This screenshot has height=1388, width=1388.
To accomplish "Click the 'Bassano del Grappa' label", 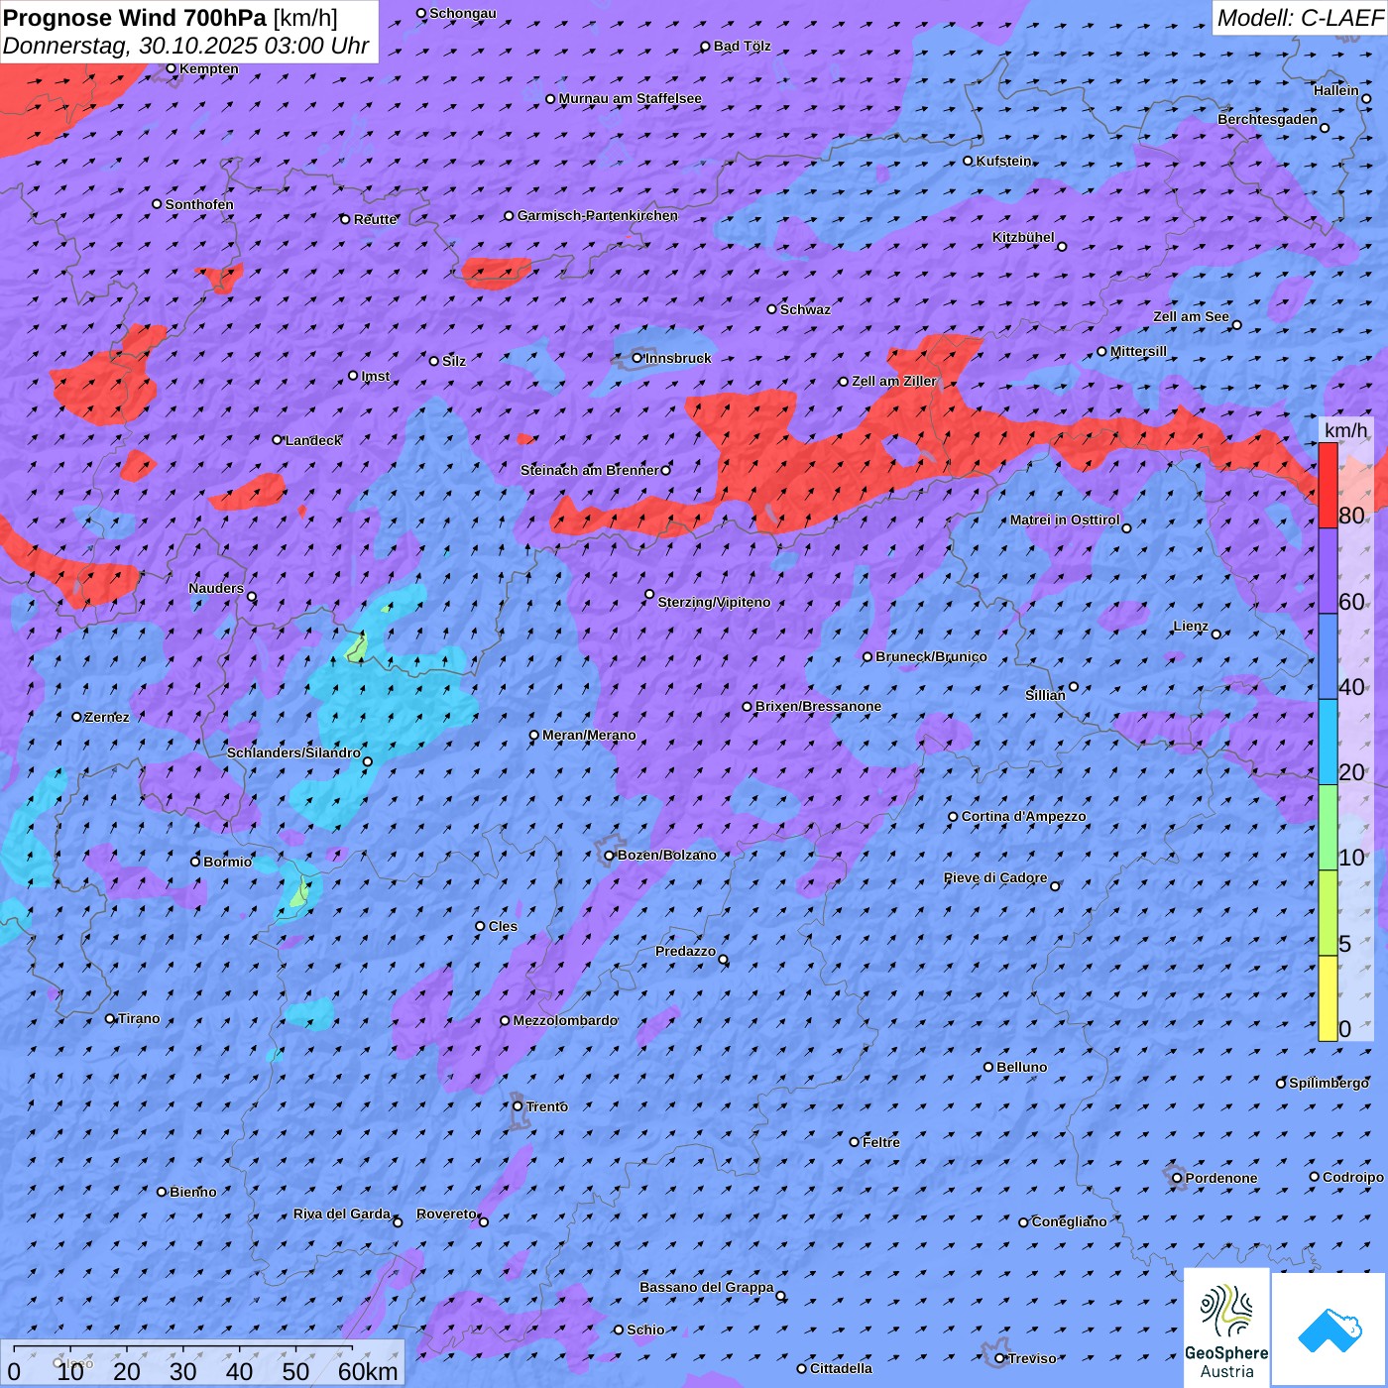I will click(707, 1287).
